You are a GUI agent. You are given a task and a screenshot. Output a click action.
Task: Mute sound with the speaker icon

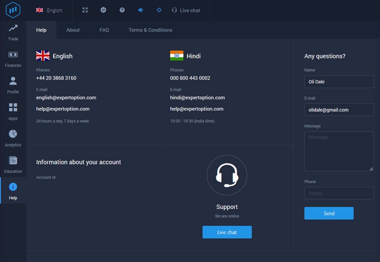pos(141,10)
